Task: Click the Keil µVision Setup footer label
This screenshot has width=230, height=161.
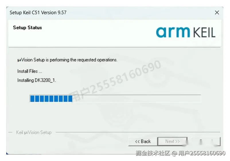Action: (34, 132)
